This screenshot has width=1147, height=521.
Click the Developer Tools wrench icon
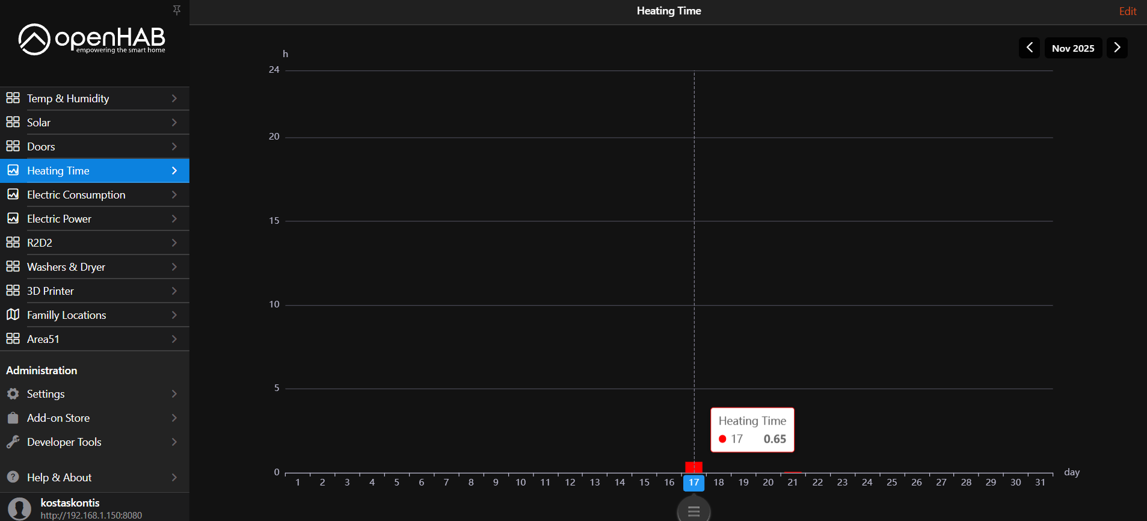(x=13, y=442)
